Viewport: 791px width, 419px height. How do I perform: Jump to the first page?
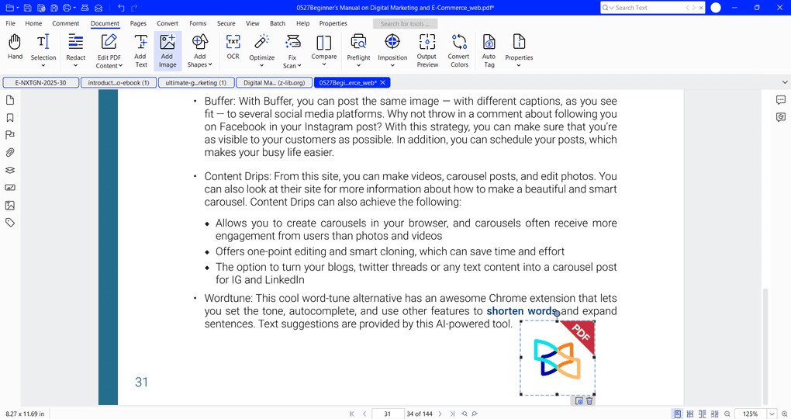pyautogui.click(x=352, y=414)
